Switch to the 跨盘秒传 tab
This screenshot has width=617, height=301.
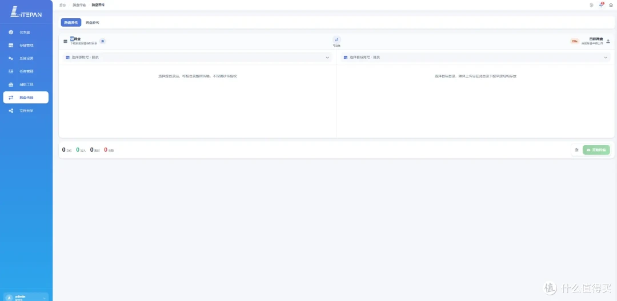click(x=93, y=22)
